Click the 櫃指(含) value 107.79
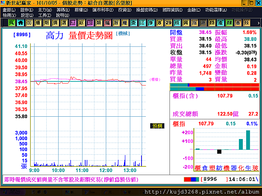The width and height of the screenshot is (262, 196). coord(225,96)
